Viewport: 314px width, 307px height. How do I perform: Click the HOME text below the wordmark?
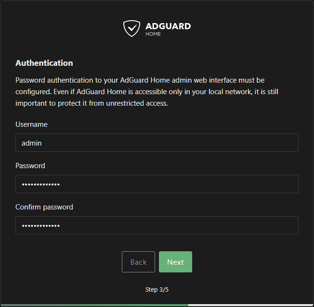(x=153, y=35)
